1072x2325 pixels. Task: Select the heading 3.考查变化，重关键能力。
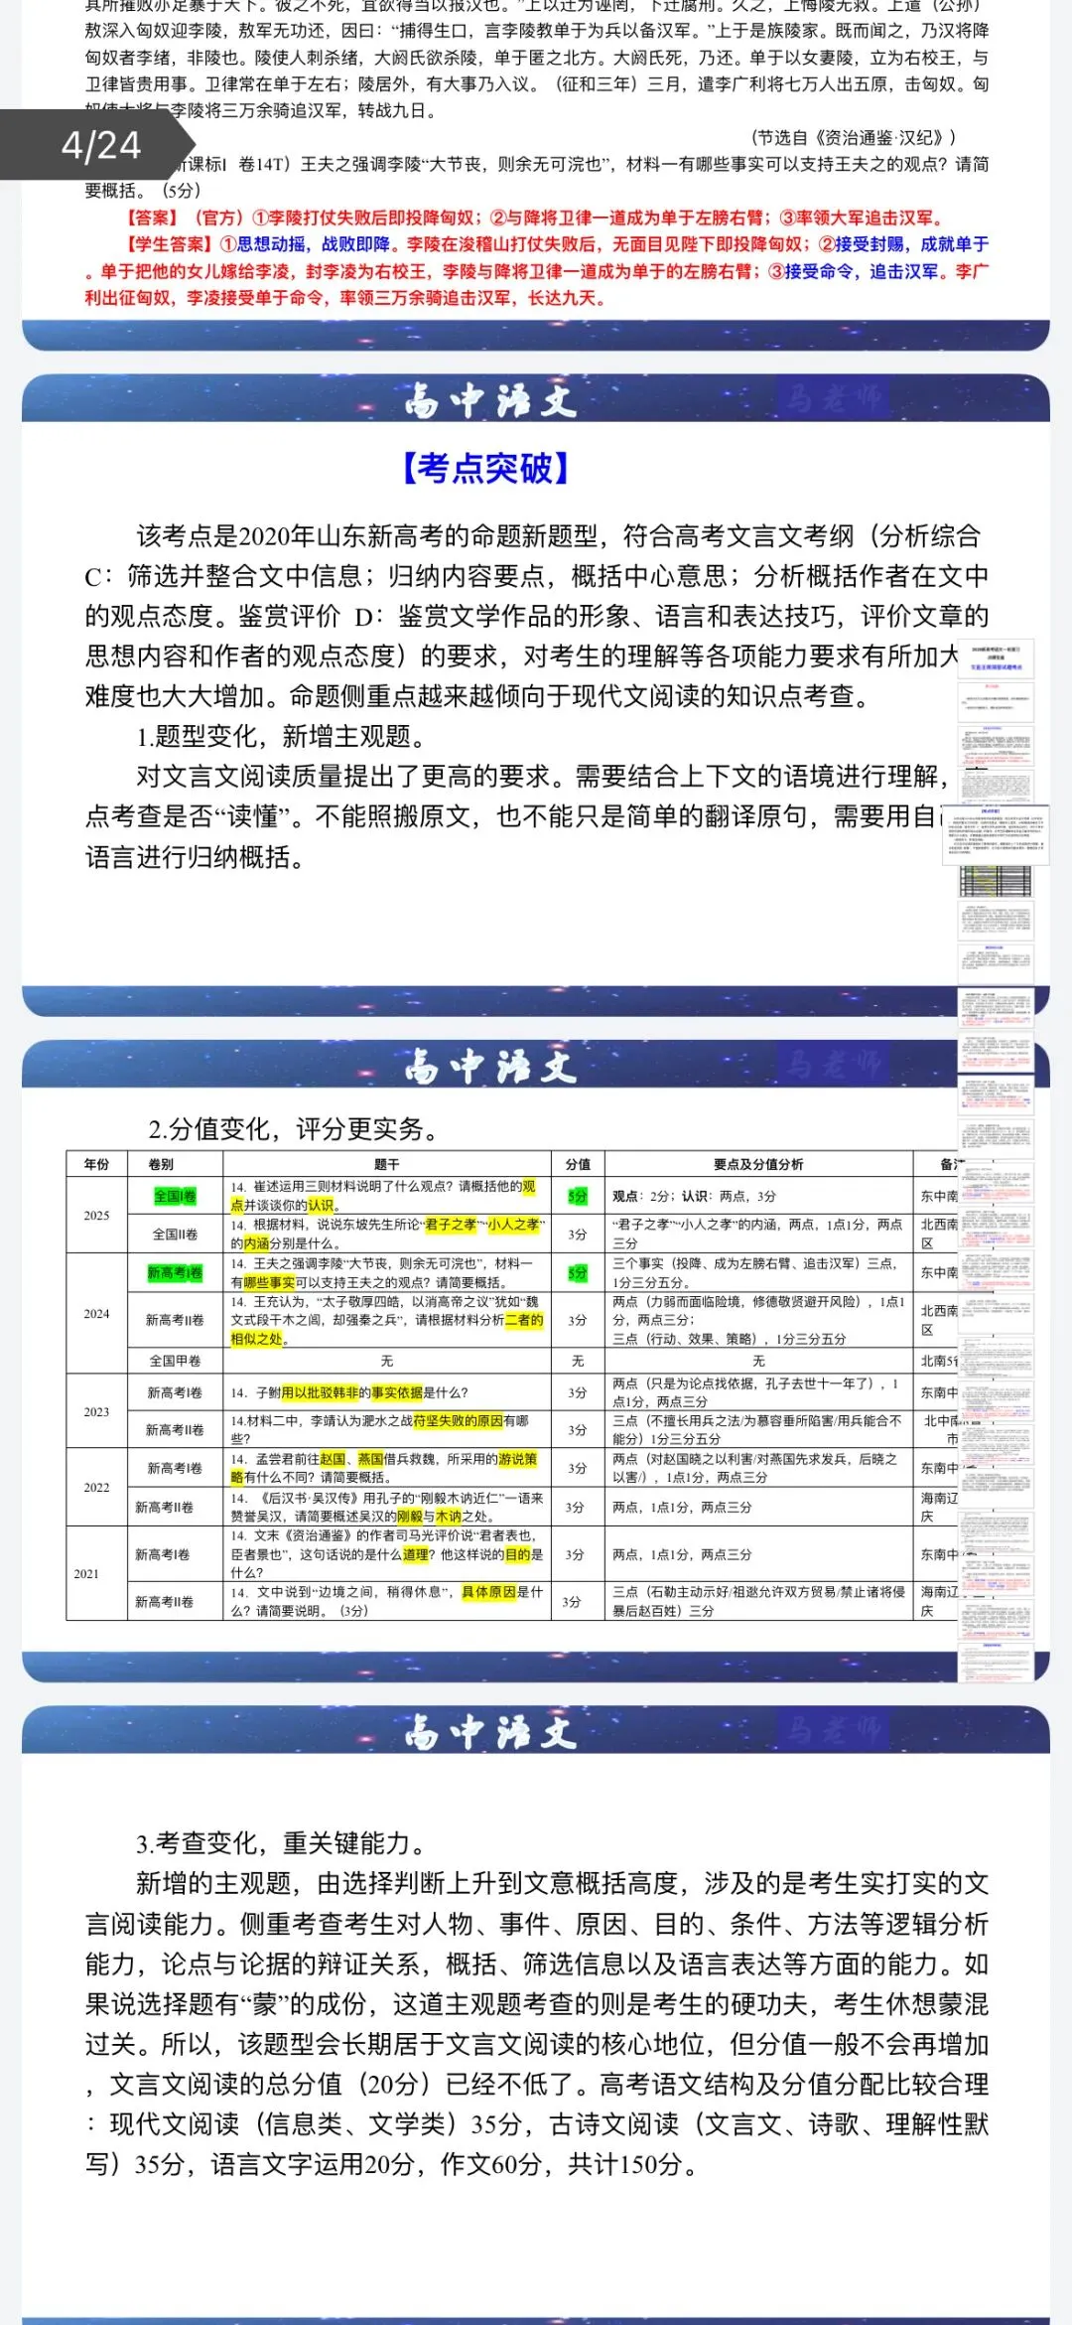click(x=281, y=1843)
